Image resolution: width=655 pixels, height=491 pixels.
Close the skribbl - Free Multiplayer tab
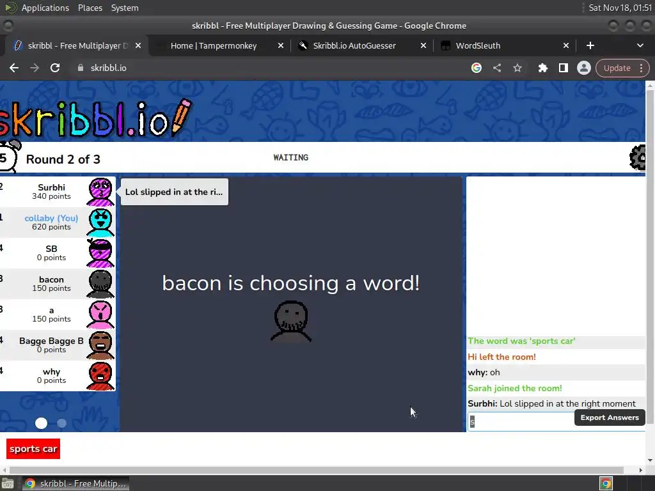coord(138,45)
